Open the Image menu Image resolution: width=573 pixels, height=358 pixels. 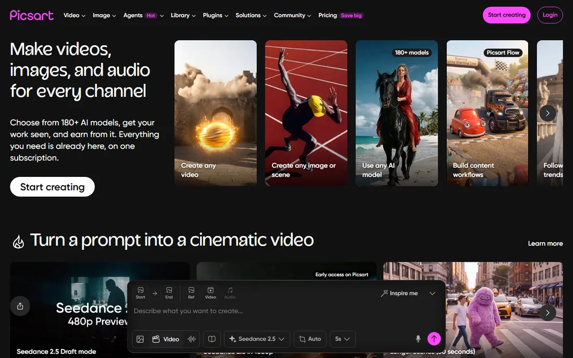coord(104,15)
